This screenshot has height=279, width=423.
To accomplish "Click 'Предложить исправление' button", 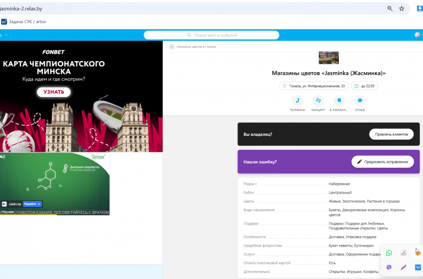I will [x=383, y=162].
